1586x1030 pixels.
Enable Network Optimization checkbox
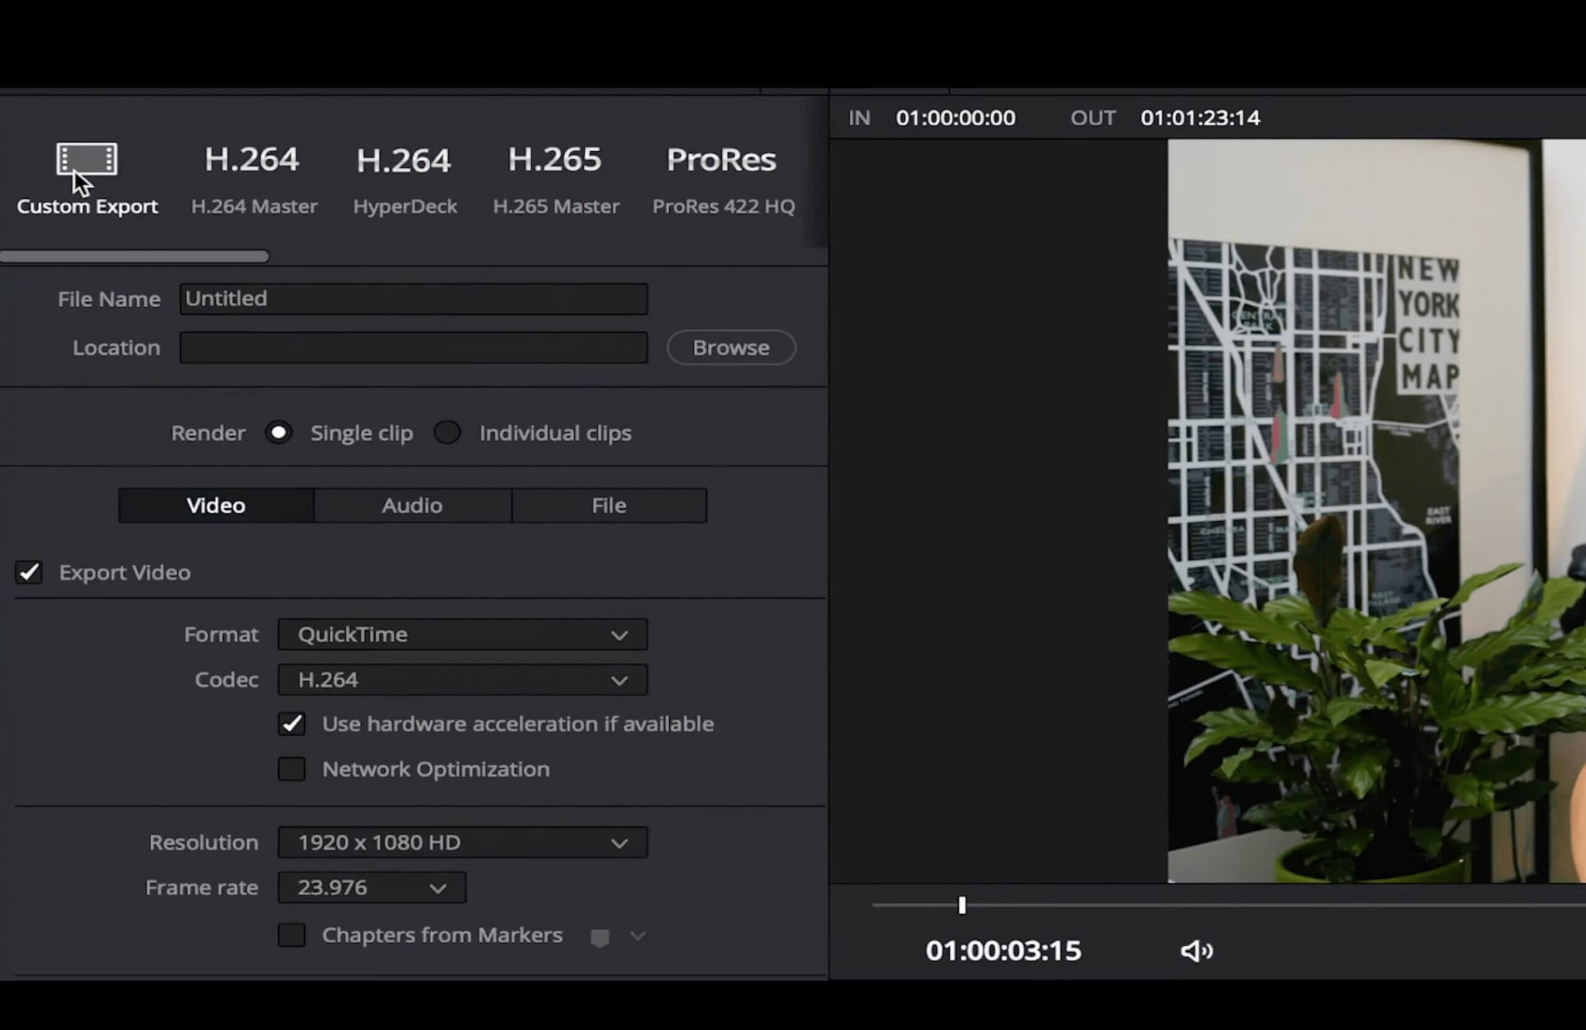[x=291, y=767]
